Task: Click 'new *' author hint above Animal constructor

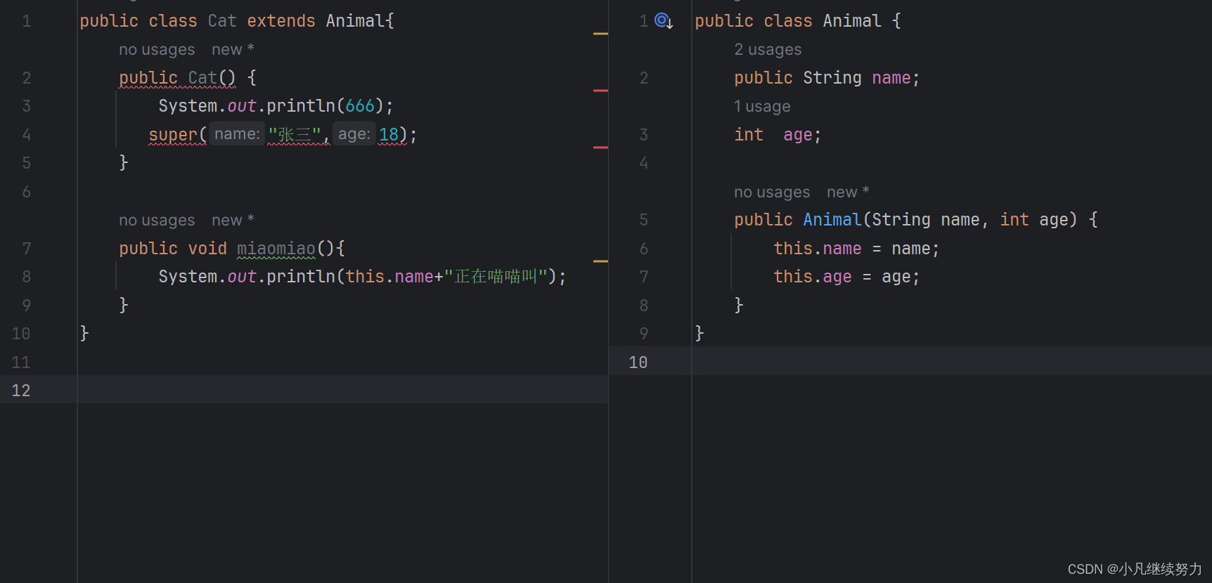Action: point(848,192)
